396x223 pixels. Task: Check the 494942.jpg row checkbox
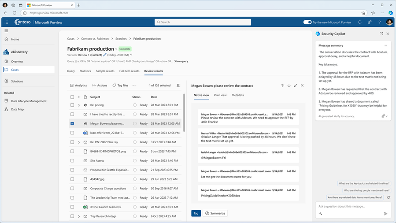(72, 179)
